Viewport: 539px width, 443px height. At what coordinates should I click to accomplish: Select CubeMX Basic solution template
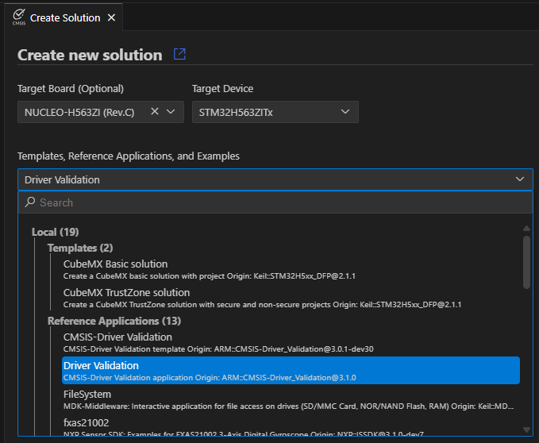[115, 264]
